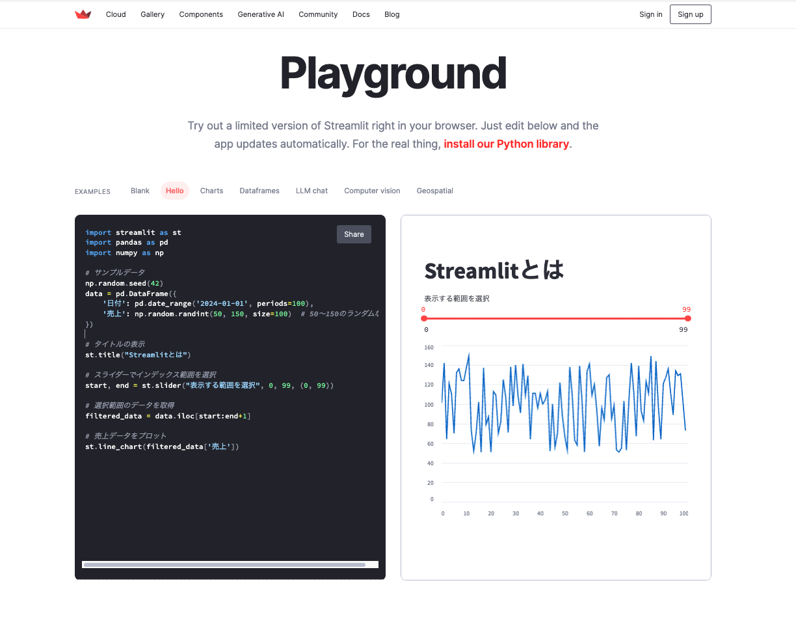Viewport: 796px width, 641px height.
Task: Open the Gallery page
Action: [x=152, y=14]
